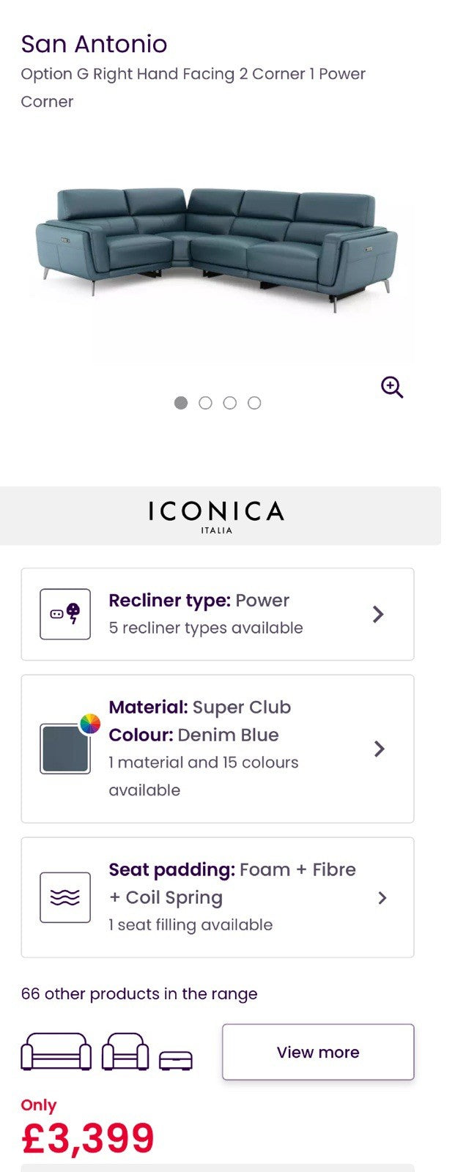
Task: Select the first image carousel dot
Action: click(x=181, y=403)
